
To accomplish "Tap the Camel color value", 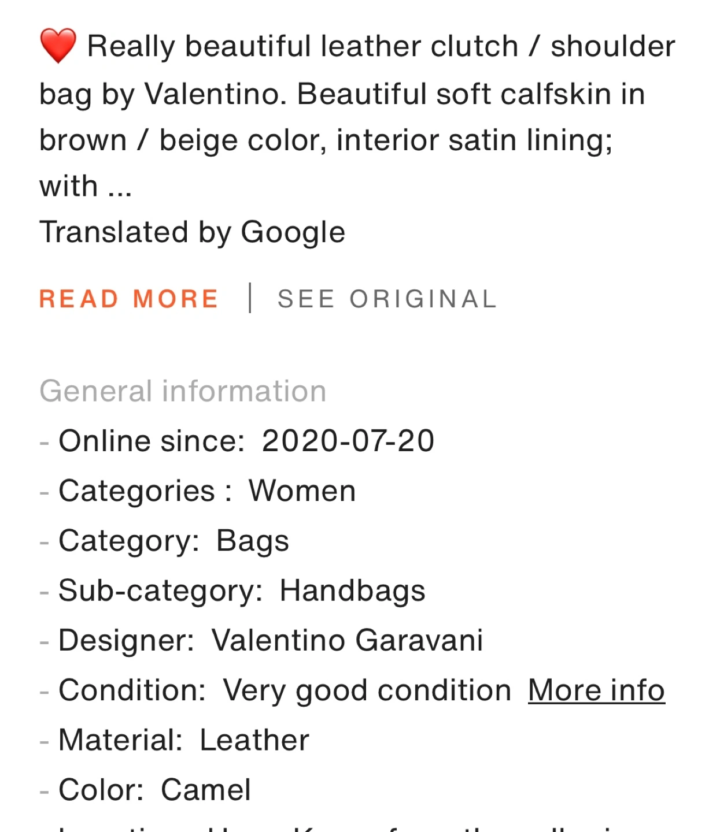I will pyautogui.click(x=205, y=790).
